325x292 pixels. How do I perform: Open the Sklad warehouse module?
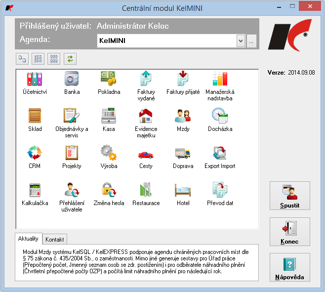35,120
